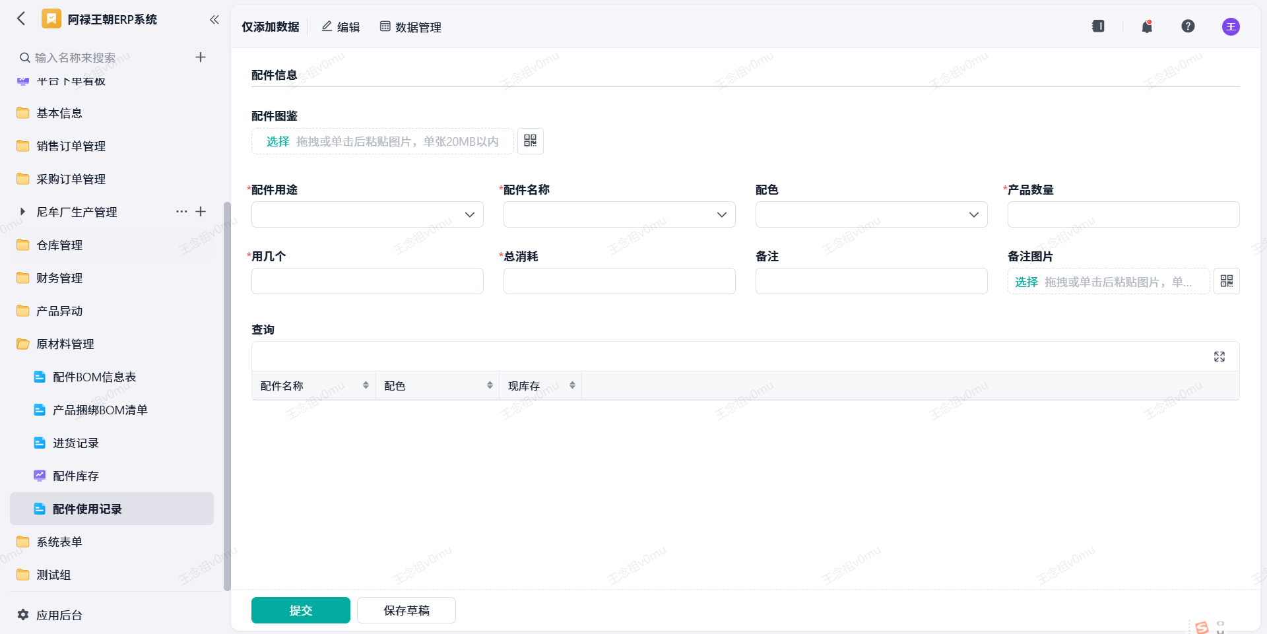Open the user avatar menu
Viewport: 1267px width, 634px height.
tap(1231, 26)
